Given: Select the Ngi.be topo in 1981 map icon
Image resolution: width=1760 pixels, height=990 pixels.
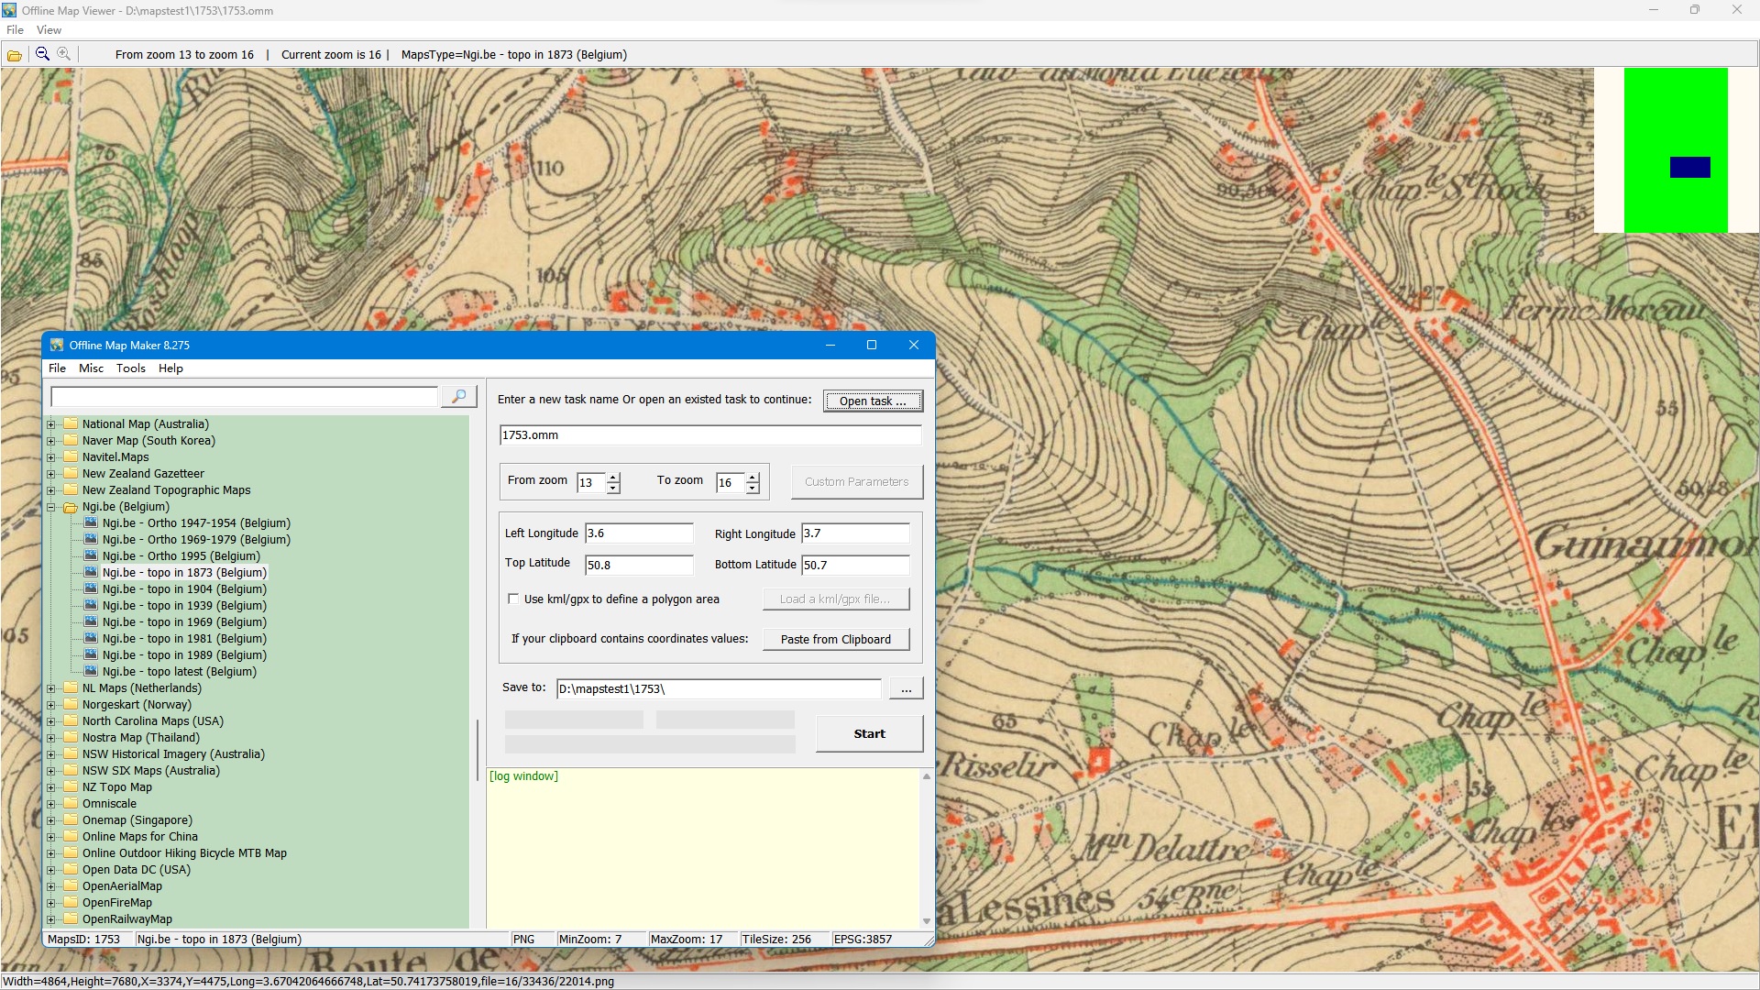Looking at the screenshot, I should point(91,638).
